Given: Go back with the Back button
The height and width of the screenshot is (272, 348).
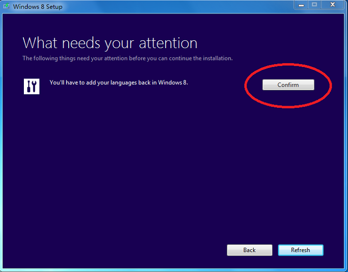Looking at the screenshot, I should coord(250,250).
